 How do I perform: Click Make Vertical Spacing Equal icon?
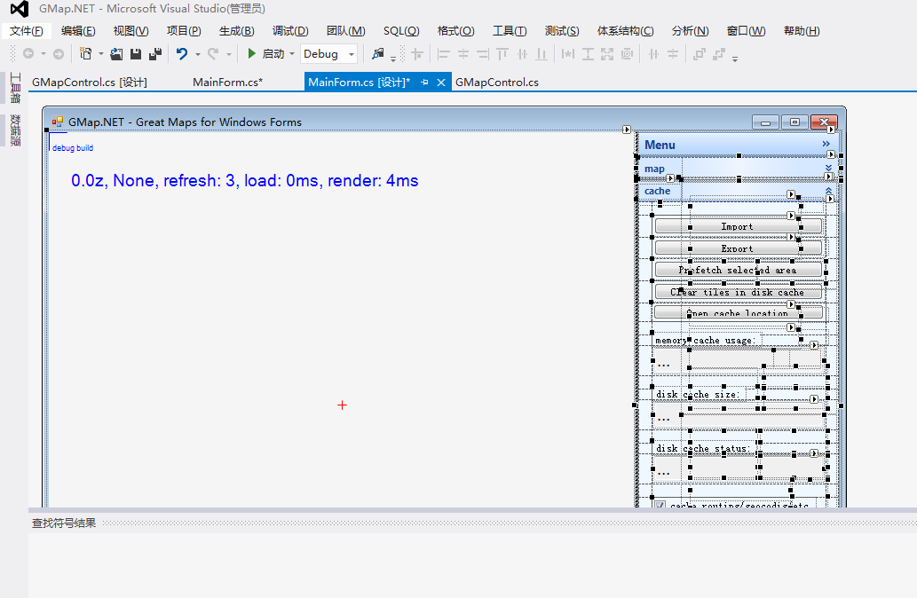[673, 54]
